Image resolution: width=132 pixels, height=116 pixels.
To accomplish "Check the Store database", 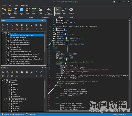I will pyautogui.click(x=9, y=94).
